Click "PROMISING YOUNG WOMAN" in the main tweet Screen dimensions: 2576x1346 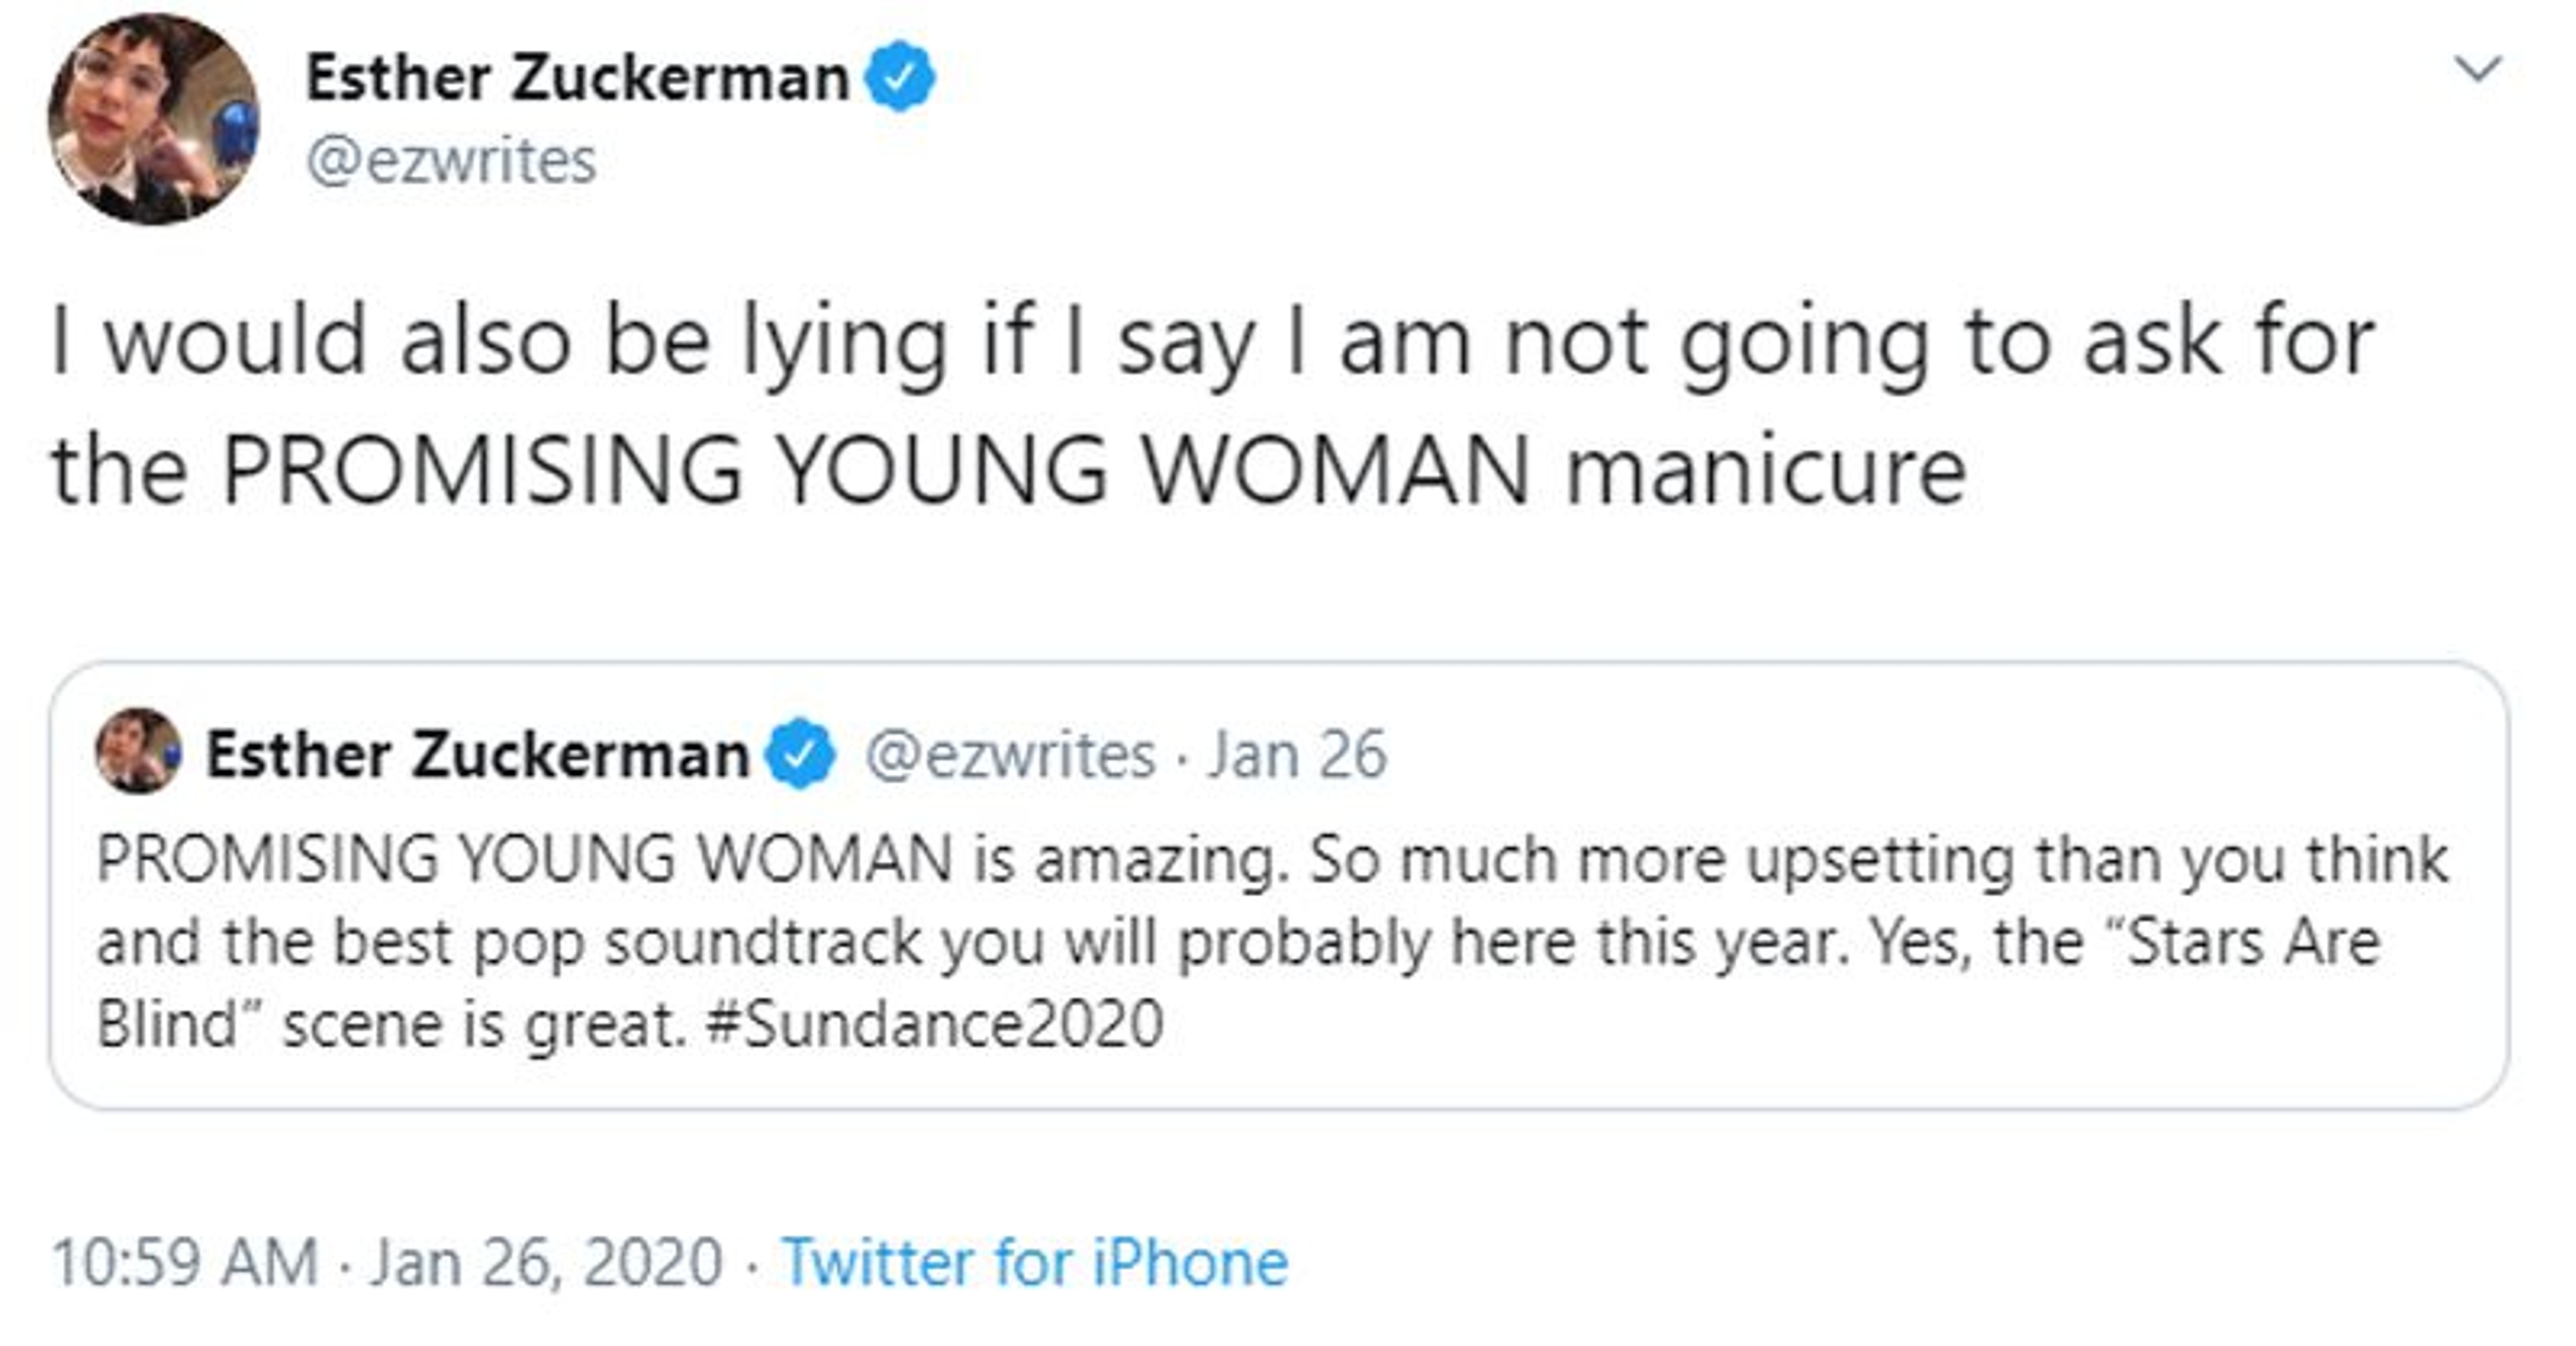(x=875, y=470)
